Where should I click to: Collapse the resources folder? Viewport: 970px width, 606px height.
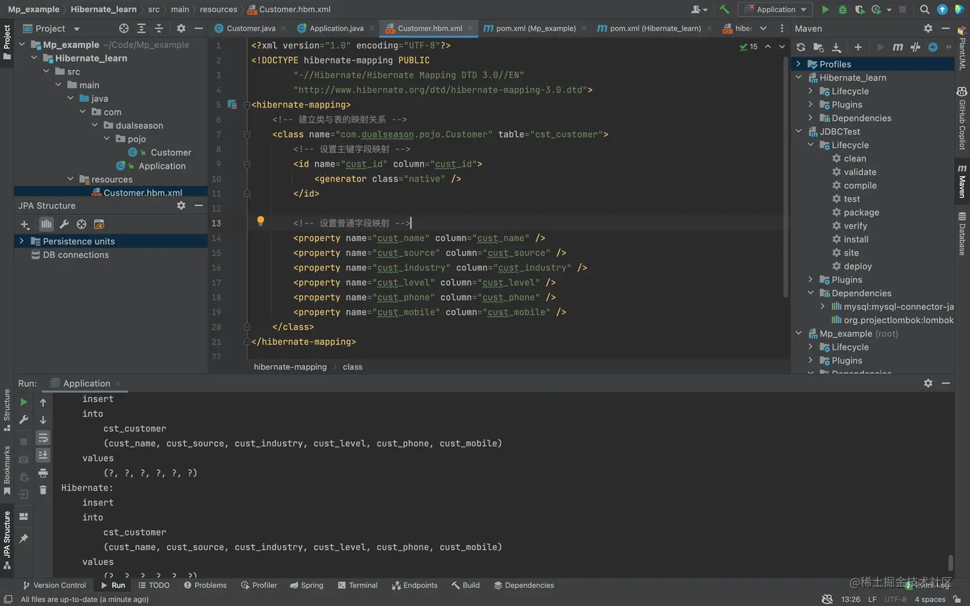pos(71,179)
